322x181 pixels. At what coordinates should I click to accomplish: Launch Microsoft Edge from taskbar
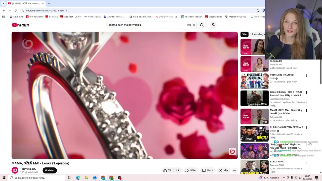pos(78,178)
